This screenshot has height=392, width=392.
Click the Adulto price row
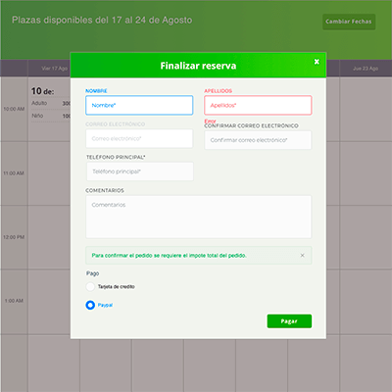pyautogui.click(x=51, y=103)
